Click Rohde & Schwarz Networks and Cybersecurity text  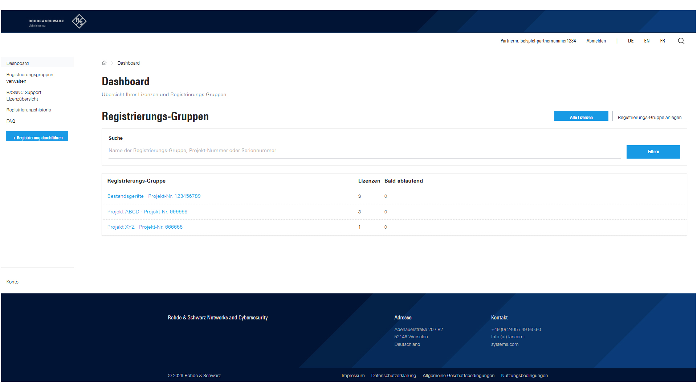coord(218,318)
